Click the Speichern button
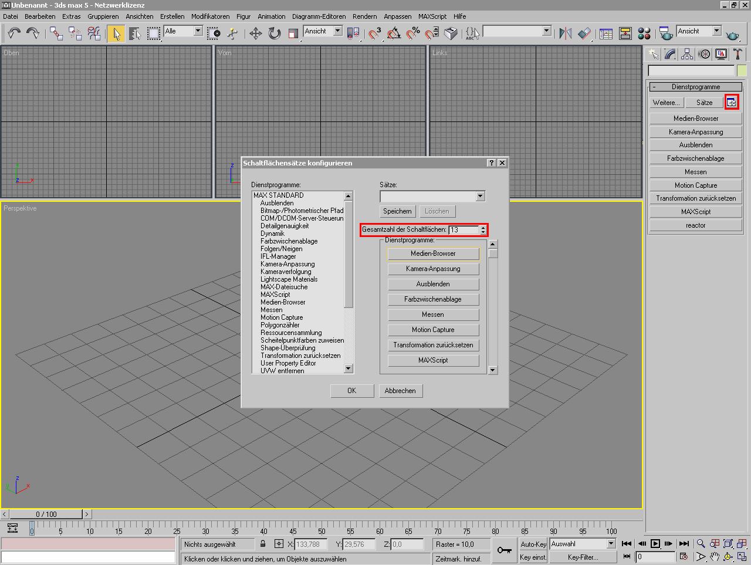Viewport: 751px width, 565px height. click(397, 211)
